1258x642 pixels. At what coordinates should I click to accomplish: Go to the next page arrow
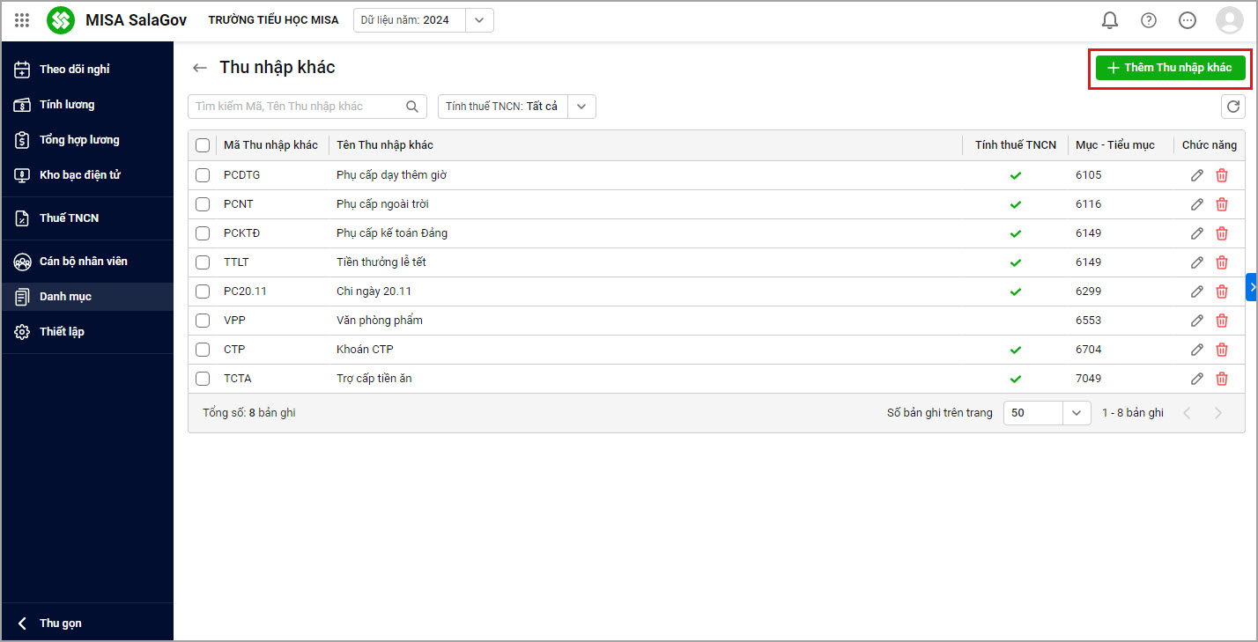(1218, 413)
